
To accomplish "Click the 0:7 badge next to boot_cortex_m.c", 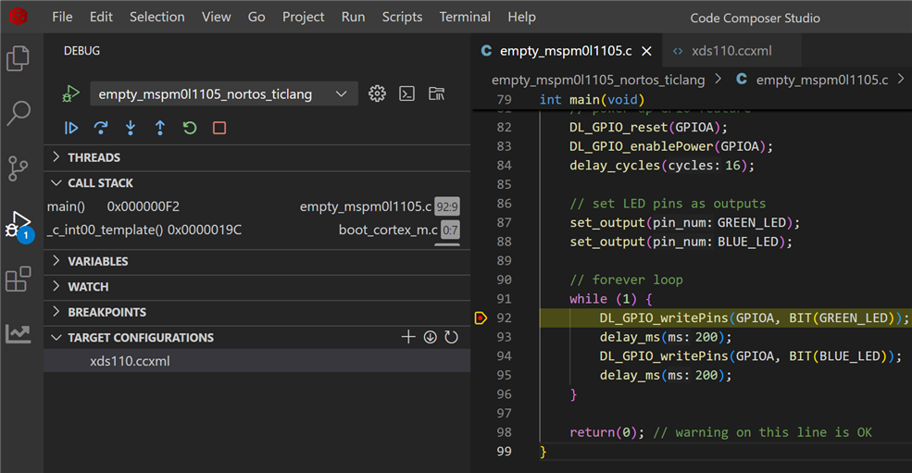I will click(450, 230).
